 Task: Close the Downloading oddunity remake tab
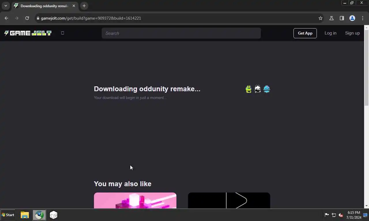point(74,6)
